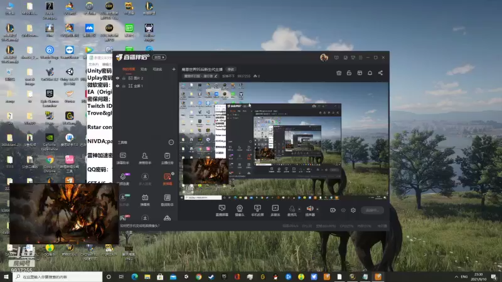
Task: Click the grey start streaming button
Action: tap(372, 210)
